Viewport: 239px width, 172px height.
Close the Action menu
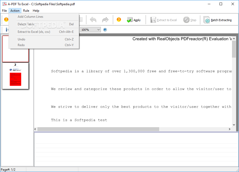[15, 11]
